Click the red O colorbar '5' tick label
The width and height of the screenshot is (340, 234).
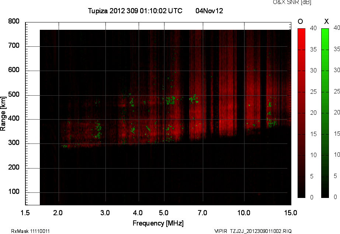coord(312,177)
